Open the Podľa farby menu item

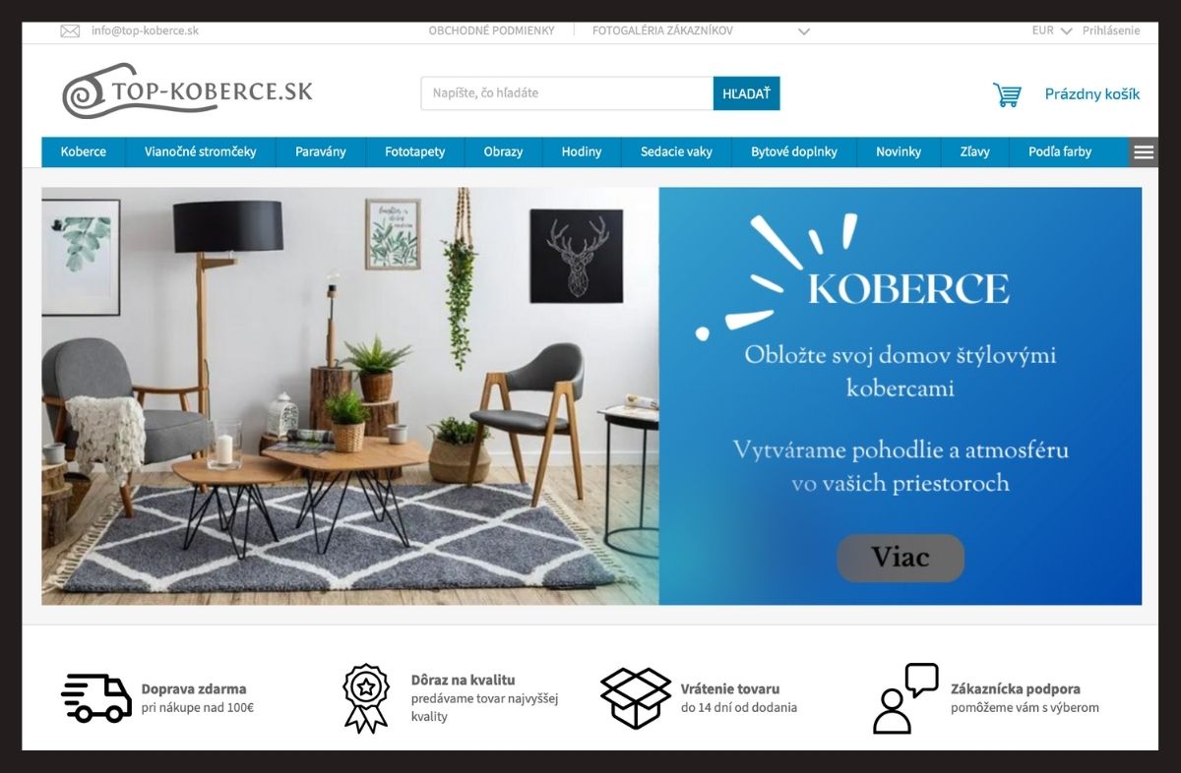(1060, 151)
